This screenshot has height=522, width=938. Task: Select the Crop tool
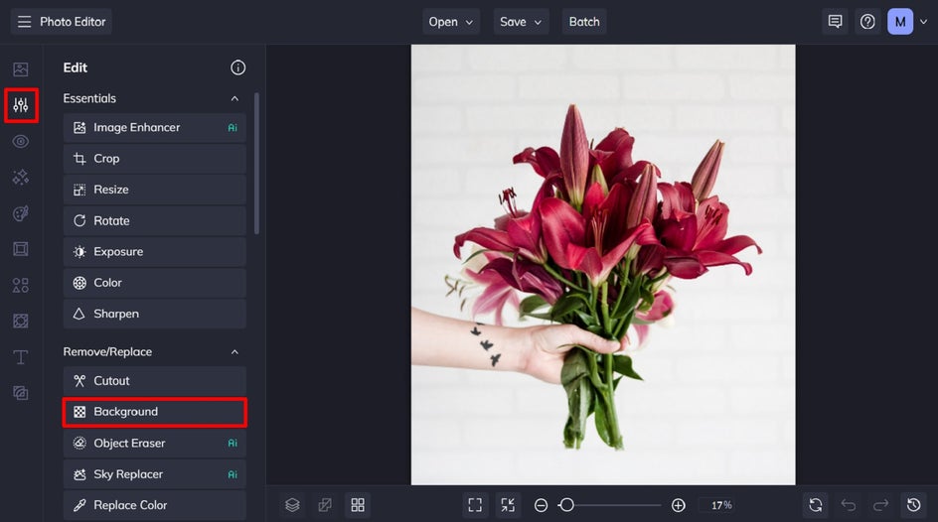(x=154, y=158)
